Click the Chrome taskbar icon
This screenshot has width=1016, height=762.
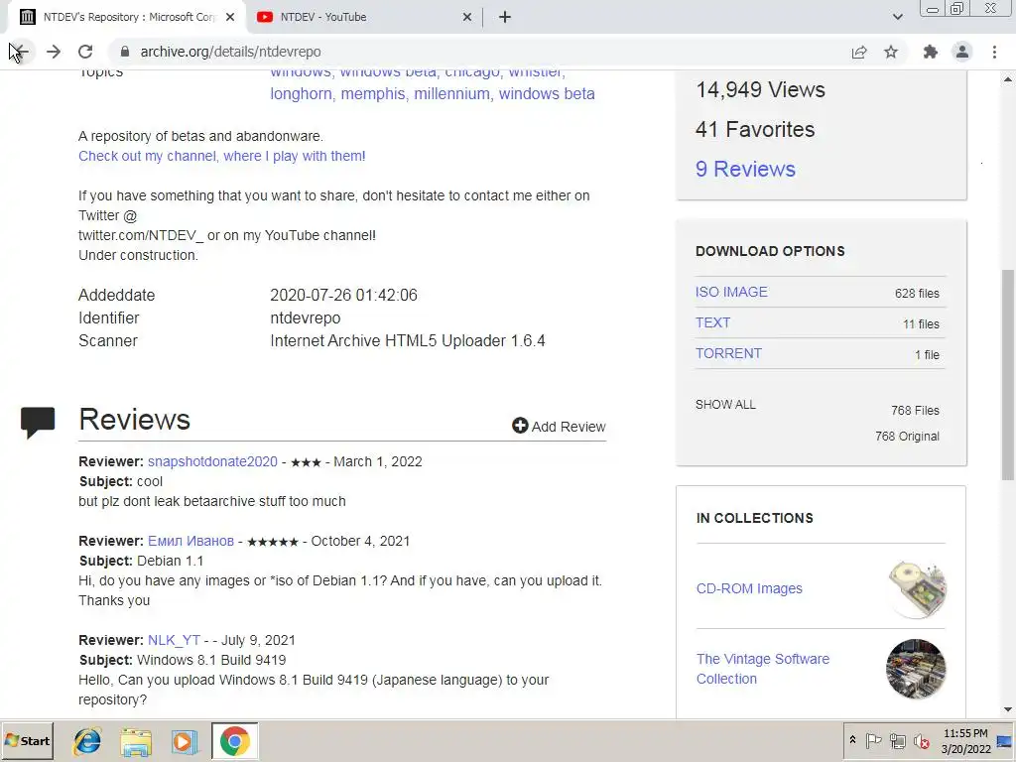234,741
